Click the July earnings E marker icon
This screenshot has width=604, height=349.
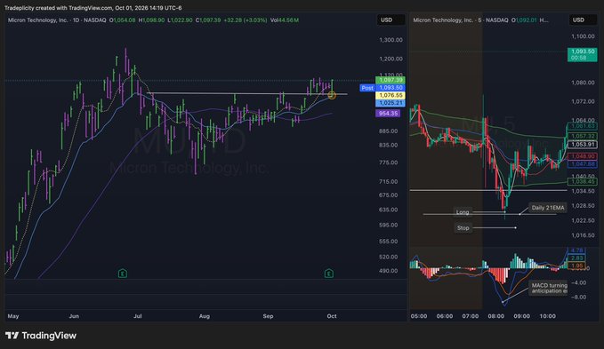click(123, 274)
